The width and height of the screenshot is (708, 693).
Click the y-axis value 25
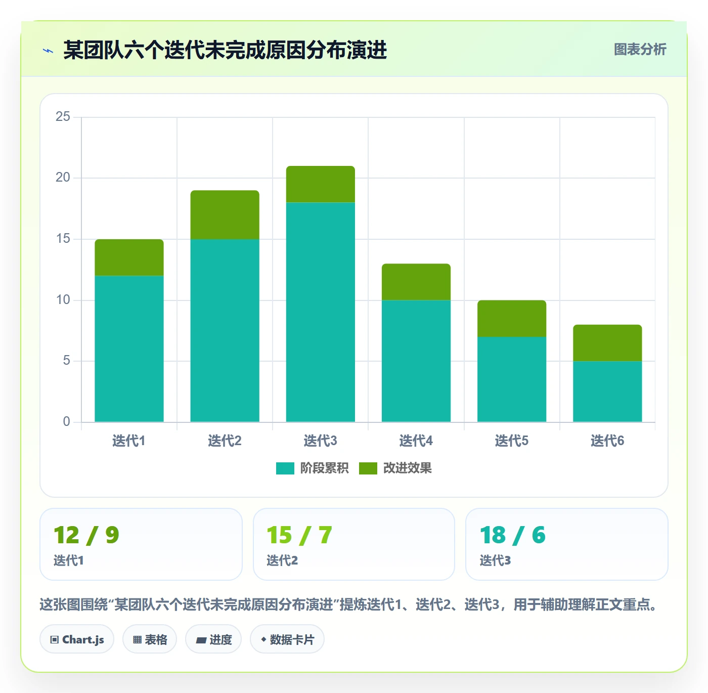pos(63,117)
